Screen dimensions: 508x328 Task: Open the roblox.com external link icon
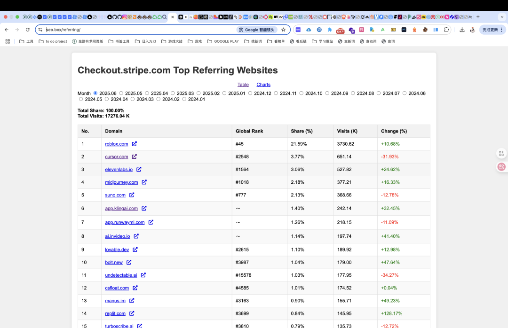(135, 144)
